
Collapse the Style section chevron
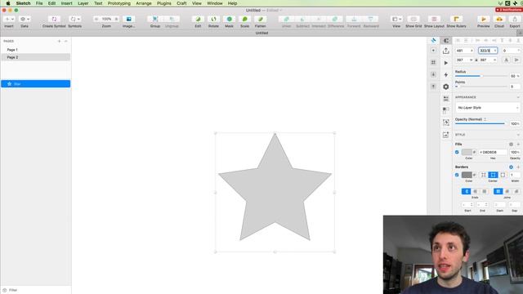click(518, 135)
